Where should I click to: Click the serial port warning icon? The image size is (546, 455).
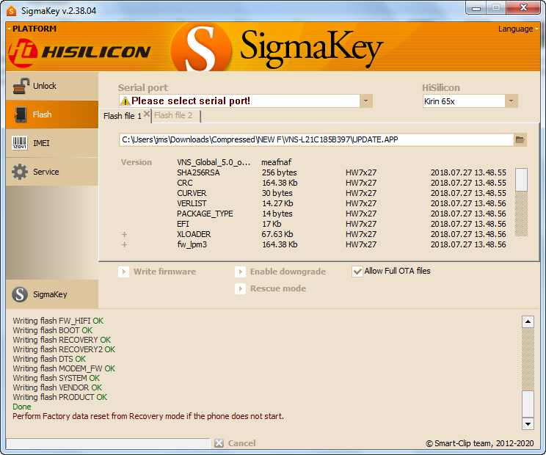pyautogui.click(x=125, y=101)
